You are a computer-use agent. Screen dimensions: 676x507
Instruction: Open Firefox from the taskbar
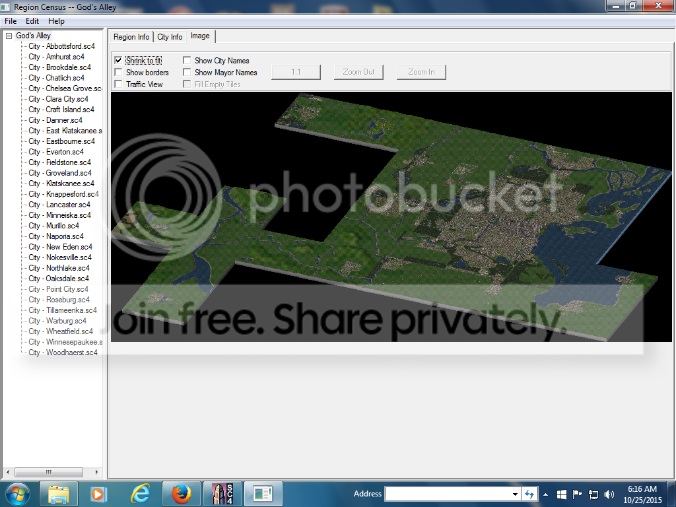pyautogui.click(x=181, y=494)
